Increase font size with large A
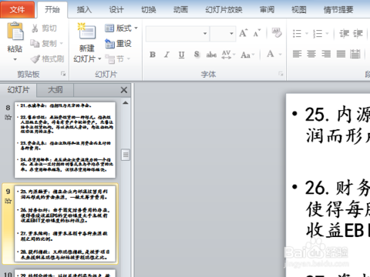The width and height of the screenshot is (370, 277). tap(244, 33)
